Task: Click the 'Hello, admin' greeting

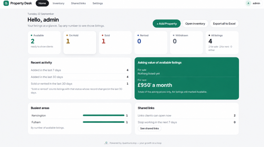Action: (43, 20)
